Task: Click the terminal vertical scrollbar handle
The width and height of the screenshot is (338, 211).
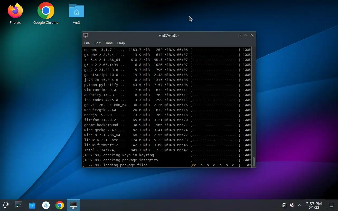Action: [x=254, y=162]
